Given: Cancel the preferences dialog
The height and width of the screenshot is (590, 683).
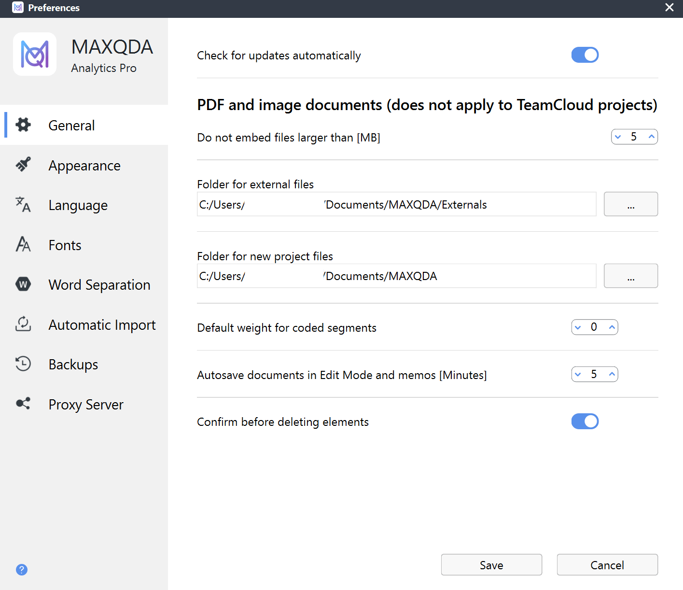Looking at the screenshot, I should (x=607, y=564).
